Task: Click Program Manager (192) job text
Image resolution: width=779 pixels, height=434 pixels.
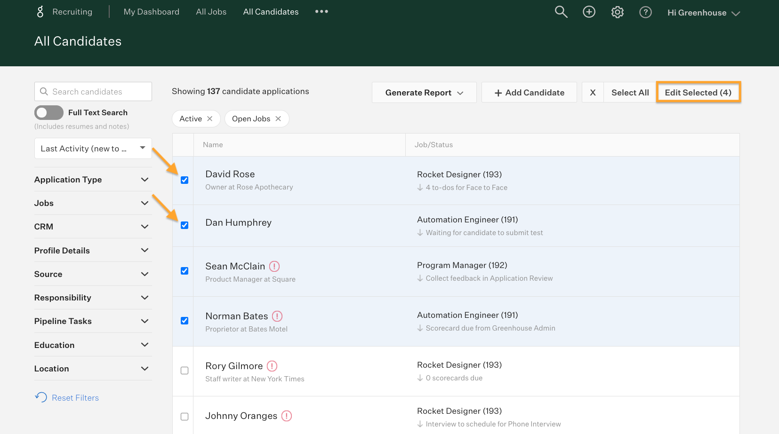Action: click(x=462, y=265)
